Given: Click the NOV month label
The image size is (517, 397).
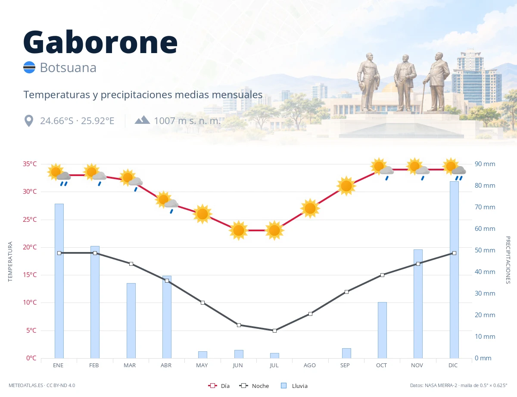Looking at the screenshot, I should [417, 365].
